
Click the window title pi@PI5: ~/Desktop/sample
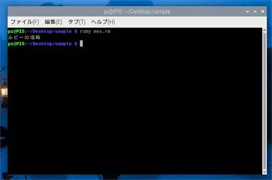[137, 12]
